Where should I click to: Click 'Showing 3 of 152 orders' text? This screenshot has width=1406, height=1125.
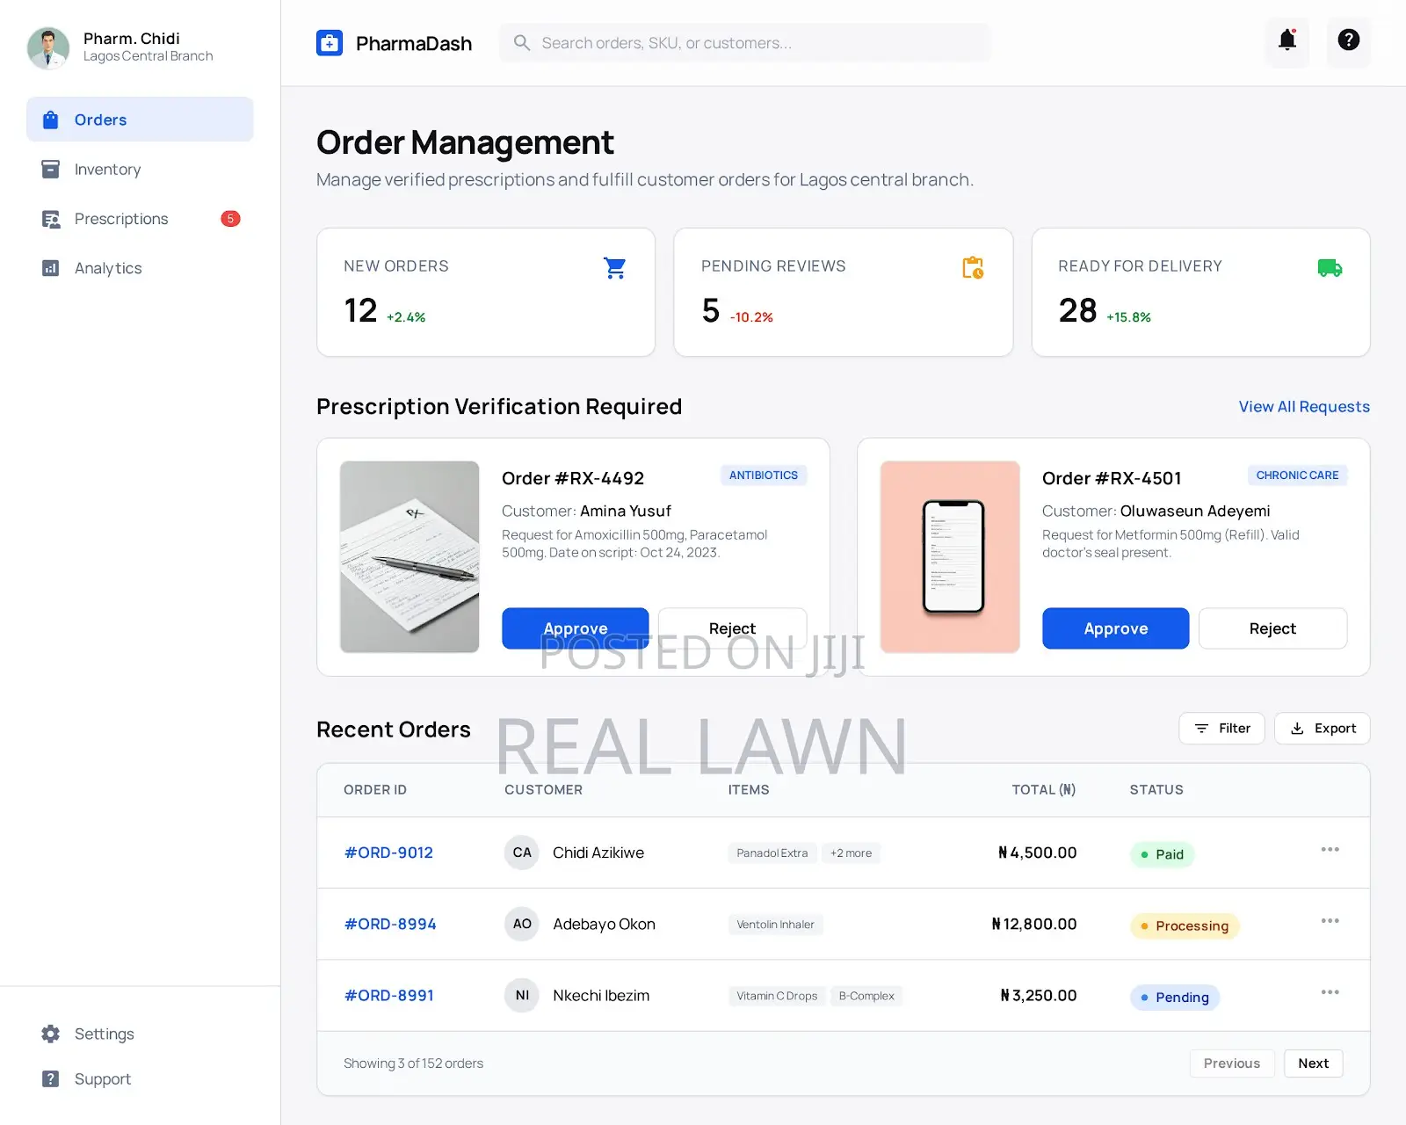(x=413, y=1063)
